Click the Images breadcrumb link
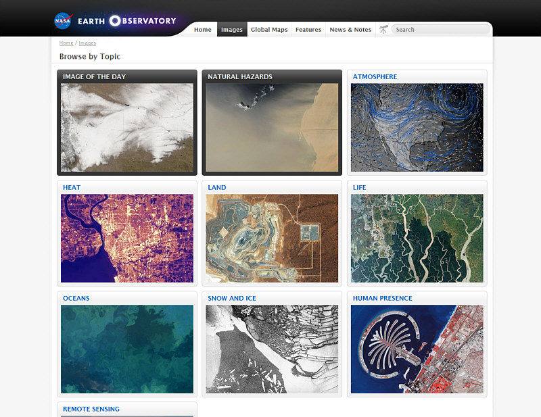Image resolution: width=541 pixels, height=417 pixels. click(x=87, y=43)
